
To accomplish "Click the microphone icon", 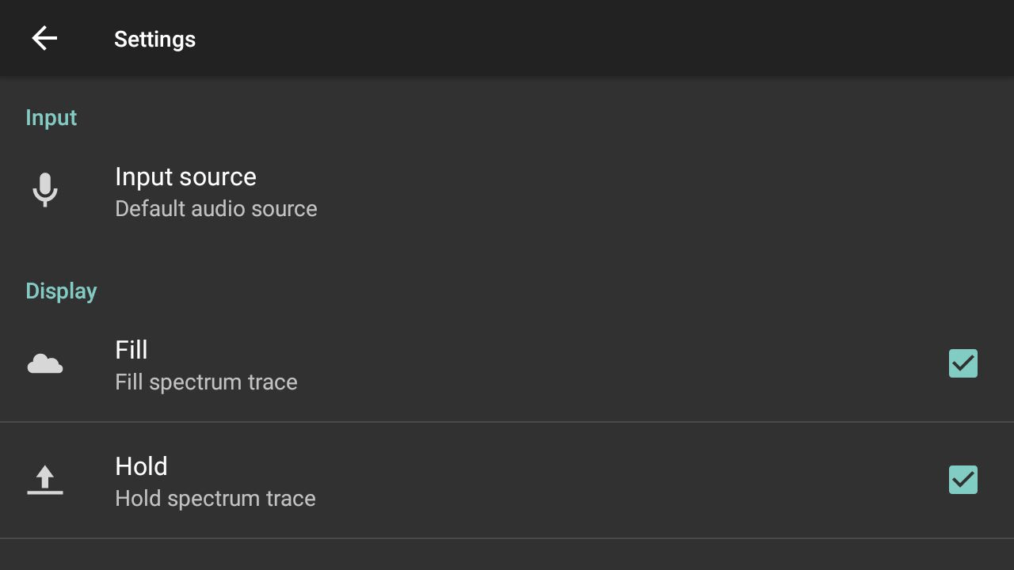I will pyautogui.click(x=45, y=190).
